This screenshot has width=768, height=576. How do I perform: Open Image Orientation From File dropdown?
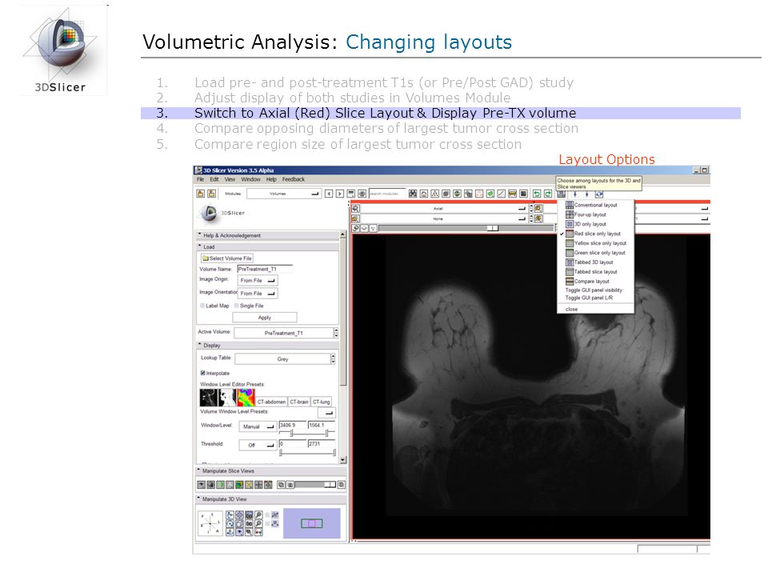pos(258,294)
